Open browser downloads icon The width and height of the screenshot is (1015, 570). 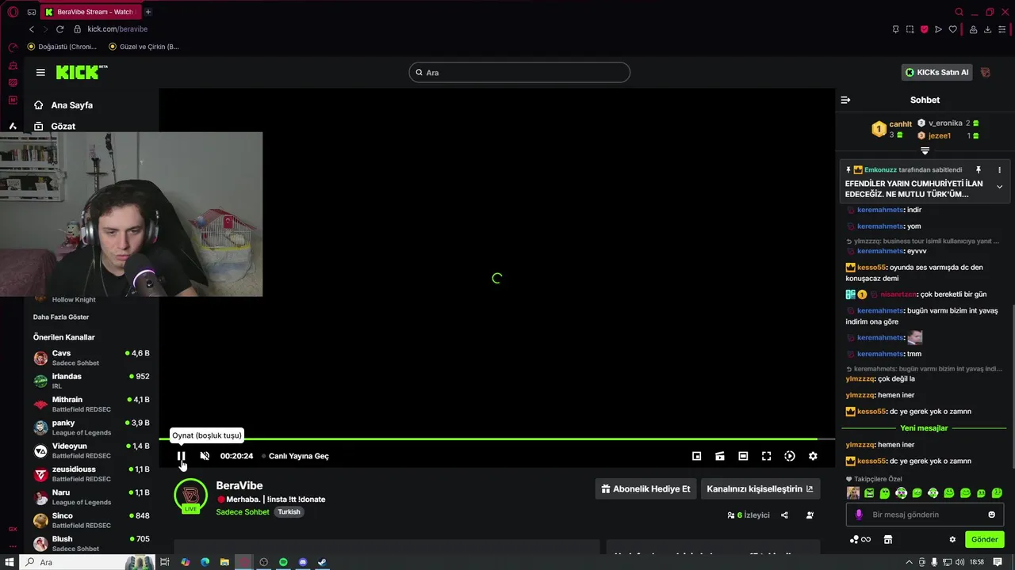click(987, 29)
